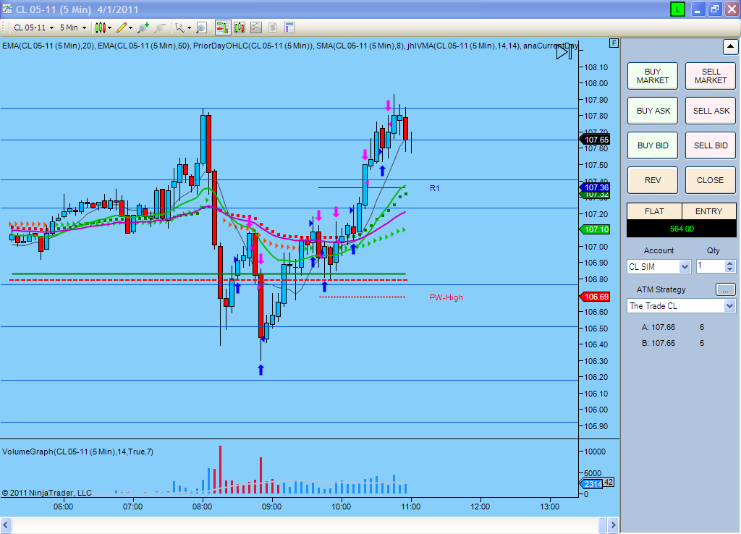Decrease order quantity with down arrow
The height and width of the screenshot is (534, 741).
(x=729, y=270)
